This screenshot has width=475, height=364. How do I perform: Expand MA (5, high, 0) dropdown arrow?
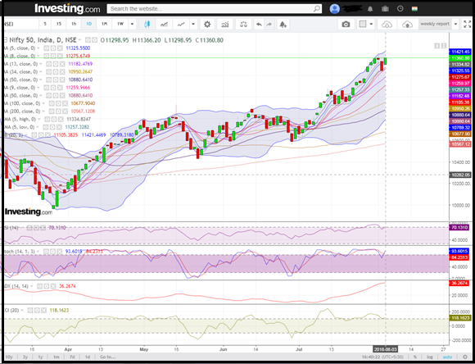[x=38, y=119]
